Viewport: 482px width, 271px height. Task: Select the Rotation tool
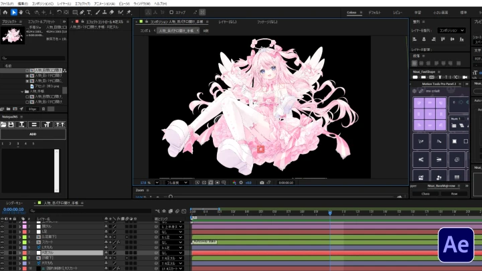coord(59,12)
